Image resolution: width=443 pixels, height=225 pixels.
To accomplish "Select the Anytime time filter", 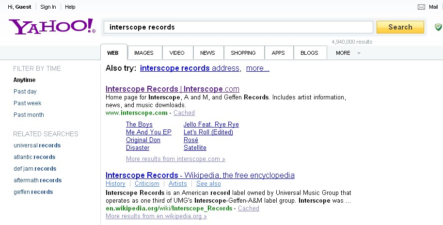I will tap(25, 80).
